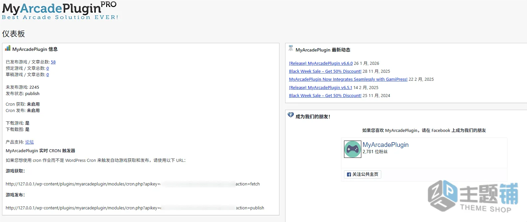
Task: Open the [Release] MyArcadePlugin v6.6.0 news
Action: tap(321, 63)
